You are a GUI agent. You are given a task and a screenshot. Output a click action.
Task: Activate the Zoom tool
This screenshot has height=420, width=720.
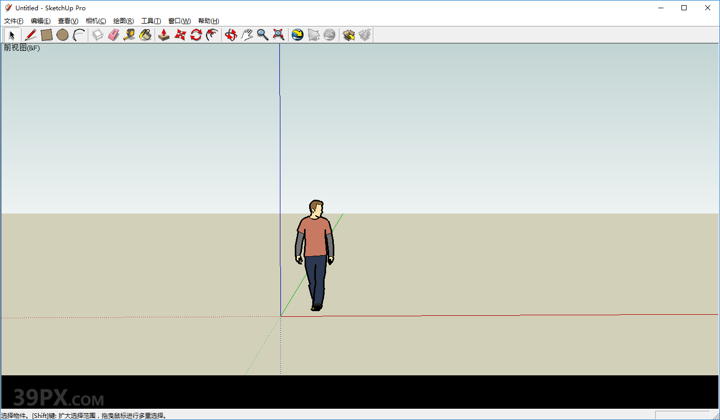[263, 34]
